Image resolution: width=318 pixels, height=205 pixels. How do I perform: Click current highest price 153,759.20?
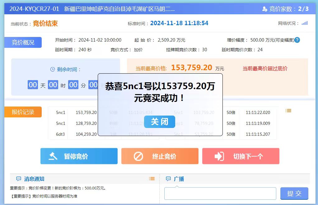pyautogui.click(x=192, y=68)
